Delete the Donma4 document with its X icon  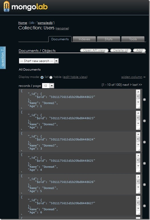[144, 163]
